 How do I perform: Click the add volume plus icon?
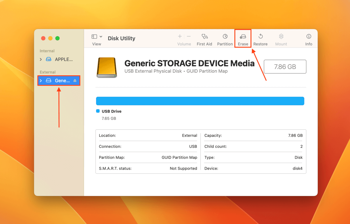click(x=180, y=36)
